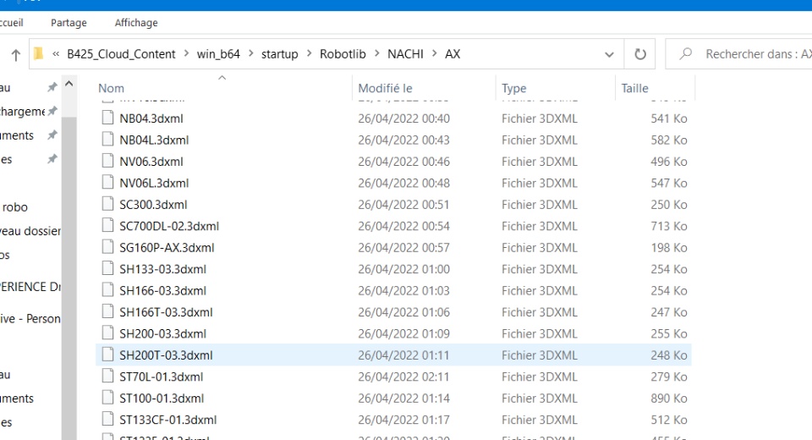Select file icon of SH200T-03.3dxml
Screen dimensions: 812x440
[x=107, y=355]
